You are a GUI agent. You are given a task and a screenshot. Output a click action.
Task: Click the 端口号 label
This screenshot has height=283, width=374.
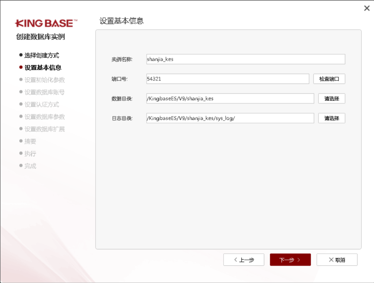pyautogui.click(x=119, y=79)
